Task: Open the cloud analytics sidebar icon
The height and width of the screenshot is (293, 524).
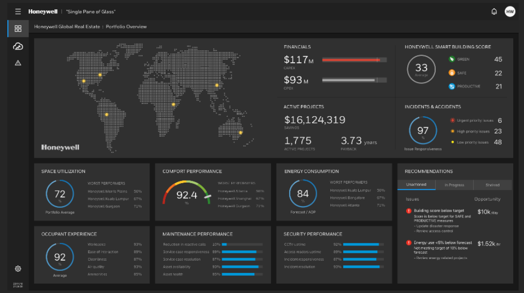Action: click(x=18, y=46)
